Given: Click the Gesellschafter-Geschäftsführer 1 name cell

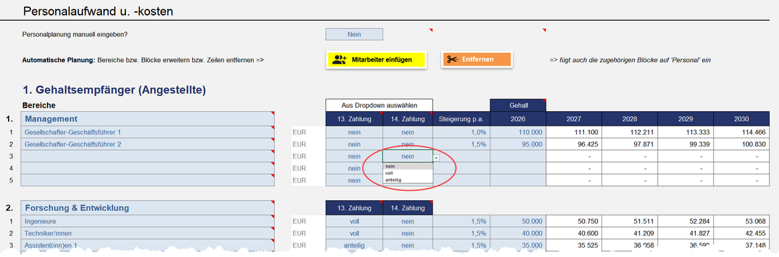Looking at the screenshot, I should [147, 133].
